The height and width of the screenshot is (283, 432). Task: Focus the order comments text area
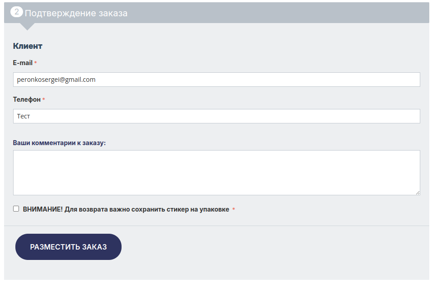click(216, 173)
